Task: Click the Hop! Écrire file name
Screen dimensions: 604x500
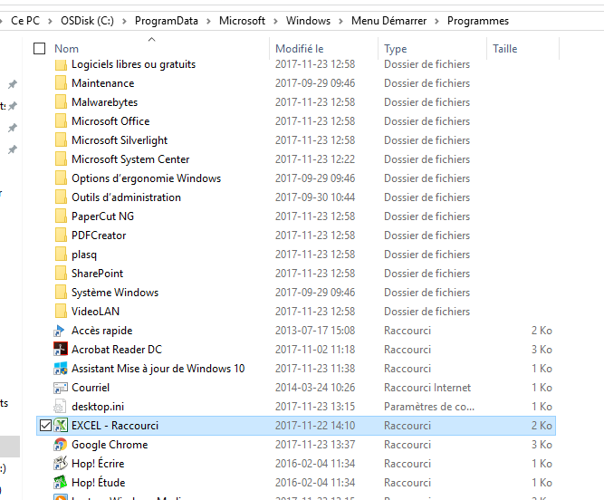Action: tap(98, 464)
